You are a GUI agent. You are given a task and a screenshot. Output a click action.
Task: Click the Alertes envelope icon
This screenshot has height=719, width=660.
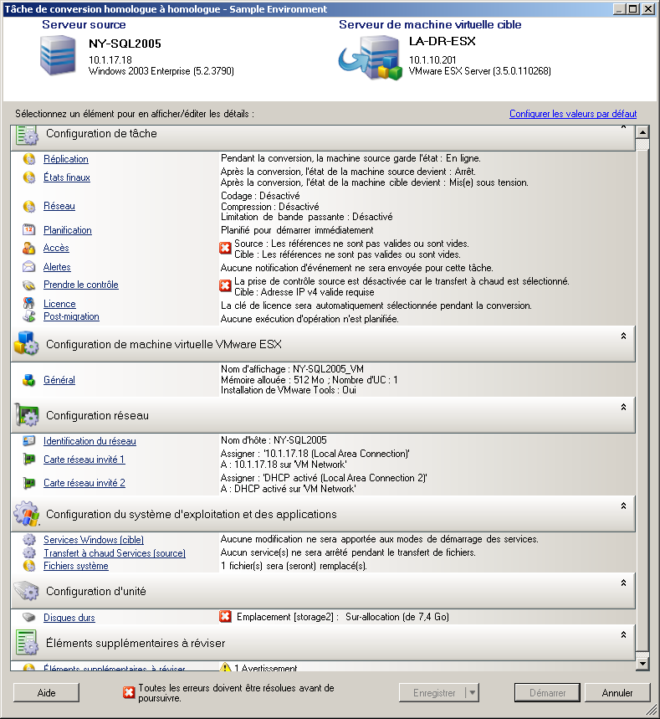click(29, 267)
